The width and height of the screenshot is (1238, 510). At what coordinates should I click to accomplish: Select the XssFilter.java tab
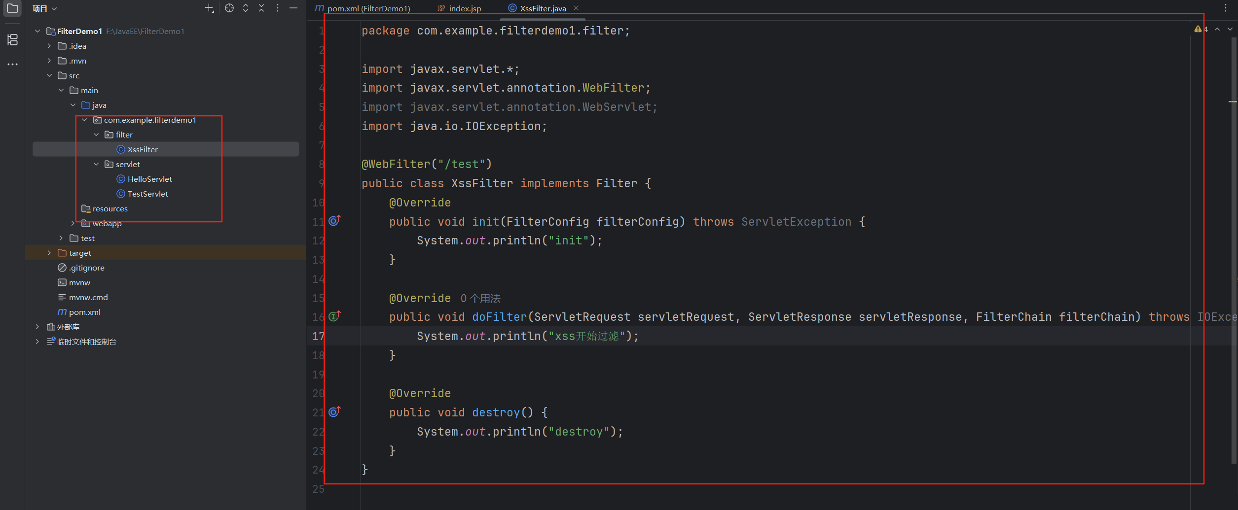point(543,8)
